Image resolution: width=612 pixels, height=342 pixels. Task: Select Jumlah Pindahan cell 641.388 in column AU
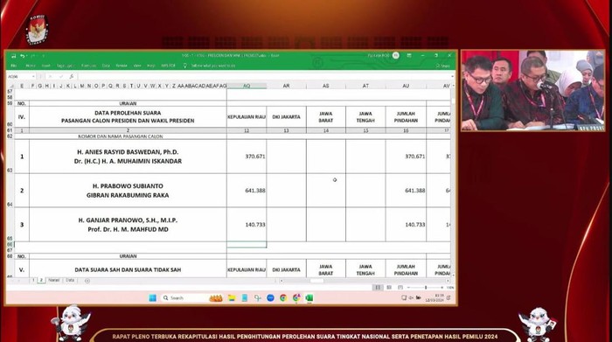pyautogui.click(x=406, y=191)
